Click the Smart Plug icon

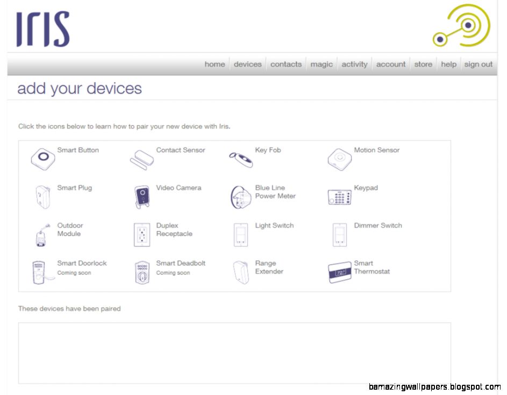[43, 197]
